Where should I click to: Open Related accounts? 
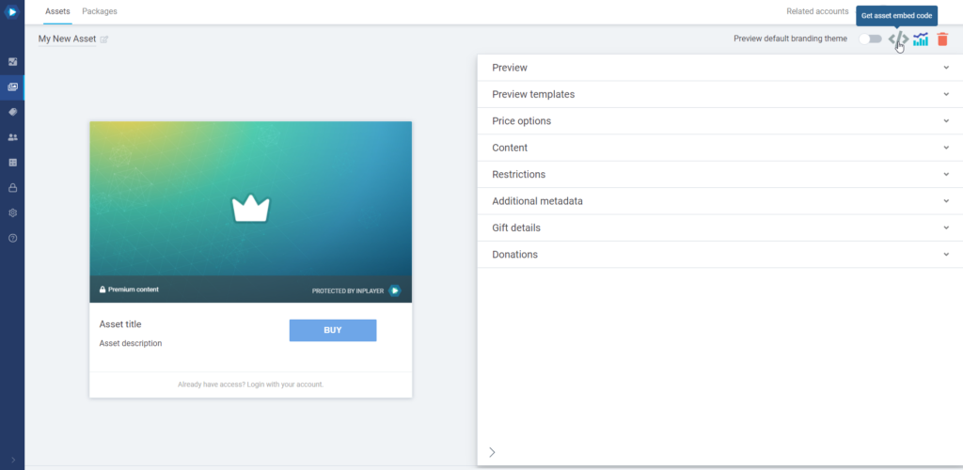817,11
